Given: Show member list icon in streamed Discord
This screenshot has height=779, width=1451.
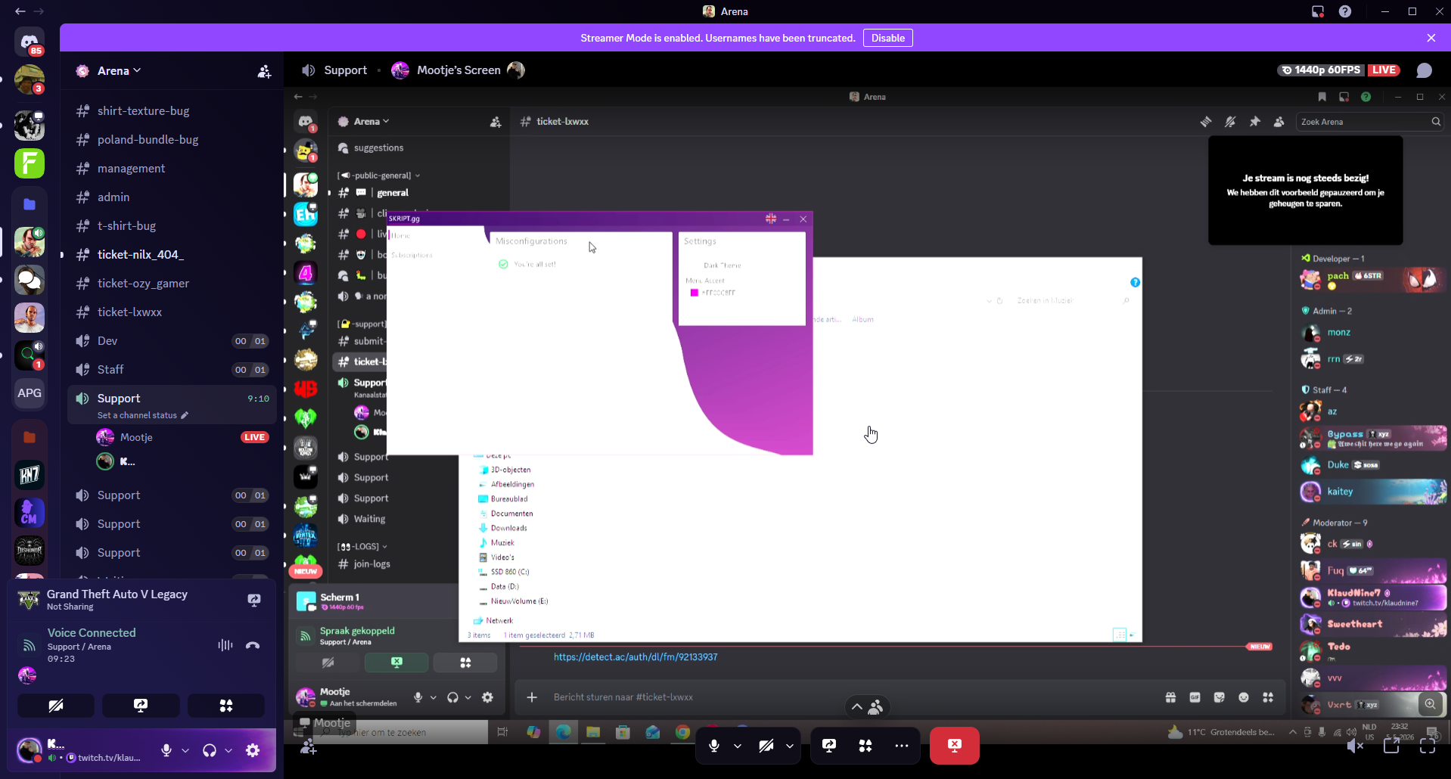Looking at the screenshot, I should coord(1279,122).
